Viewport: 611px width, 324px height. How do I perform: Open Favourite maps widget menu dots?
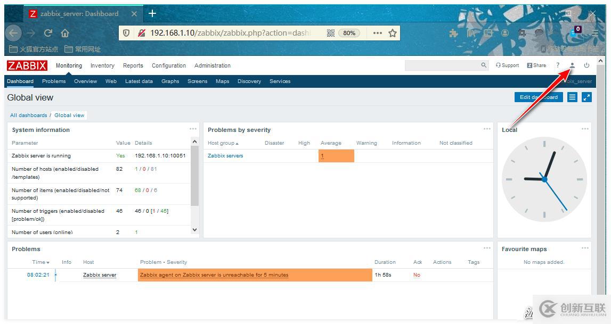pyautogui.click(x=585, y=248)
